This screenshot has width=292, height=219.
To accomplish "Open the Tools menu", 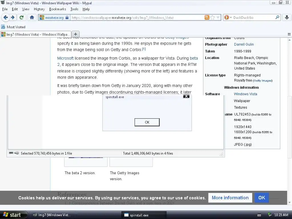I will [74, 9].
